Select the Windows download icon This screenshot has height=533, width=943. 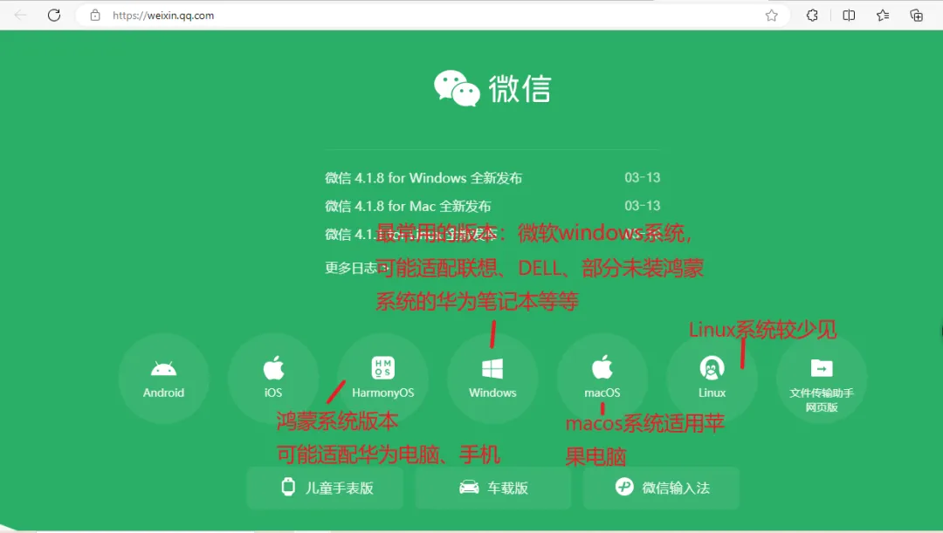coord(492,379)
